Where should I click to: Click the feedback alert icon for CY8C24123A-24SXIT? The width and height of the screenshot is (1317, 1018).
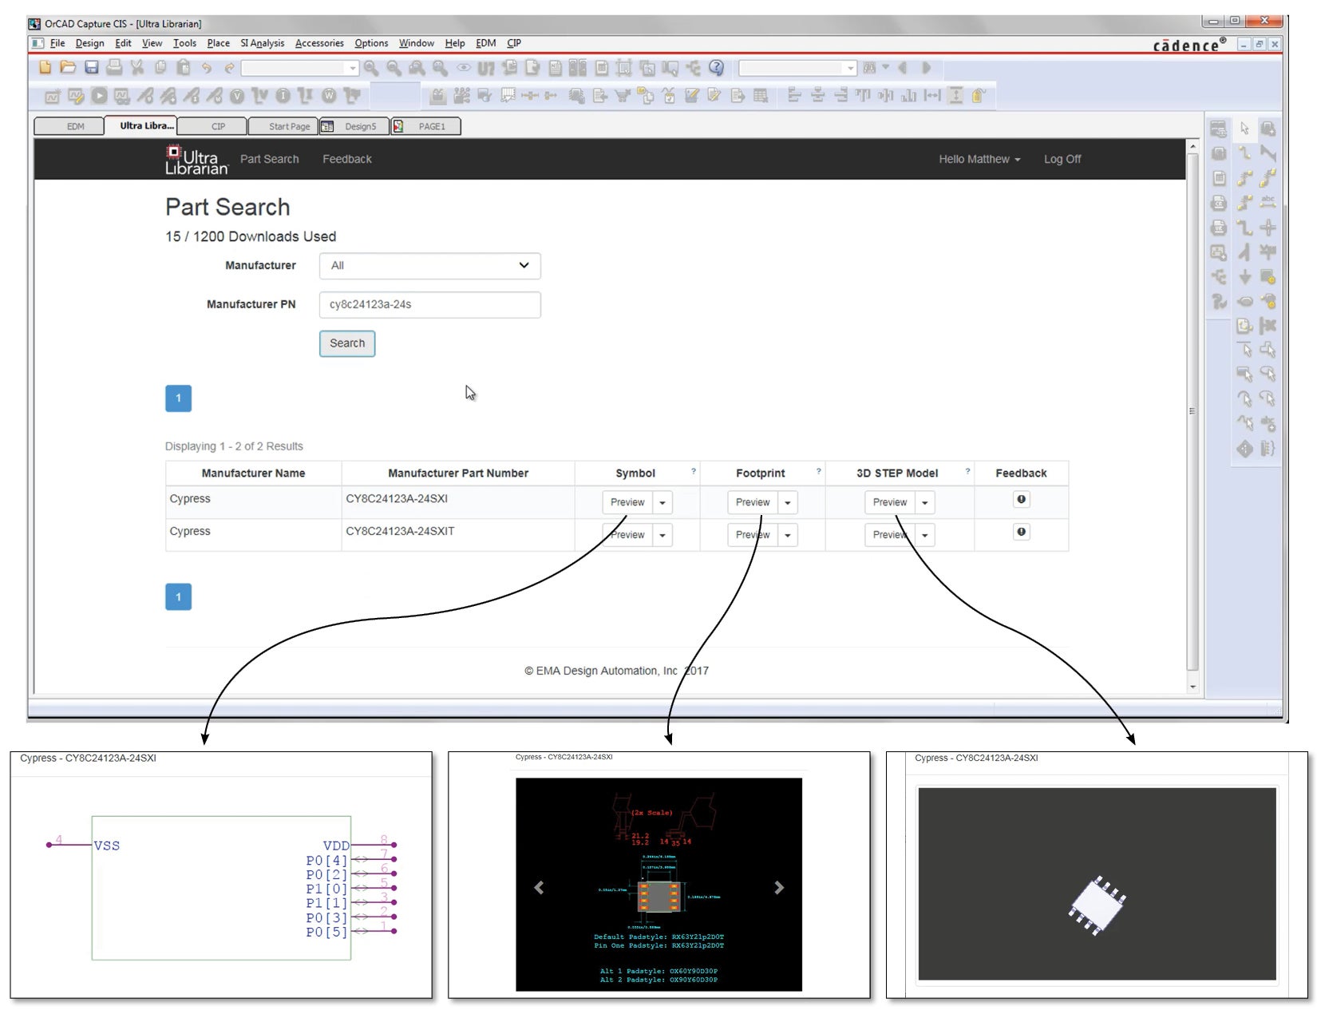(1021, 532)
